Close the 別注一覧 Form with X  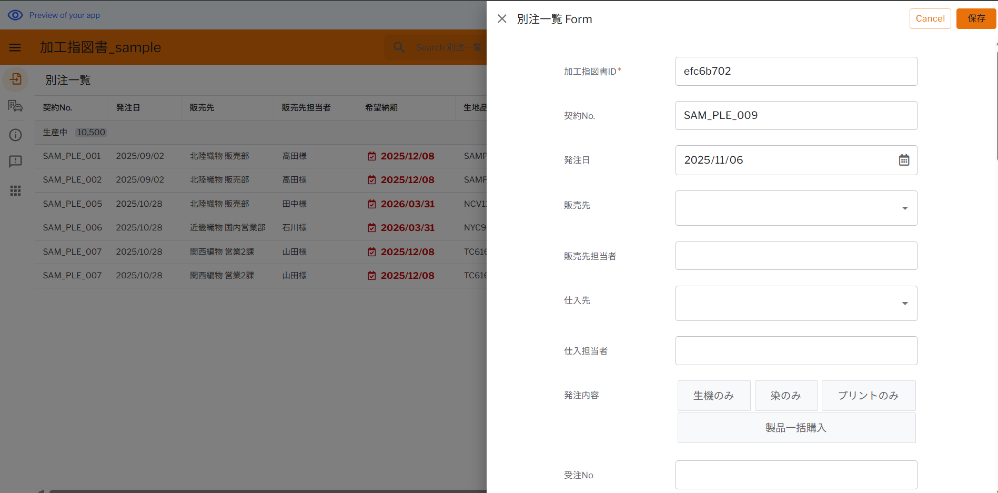pos(502,19)
